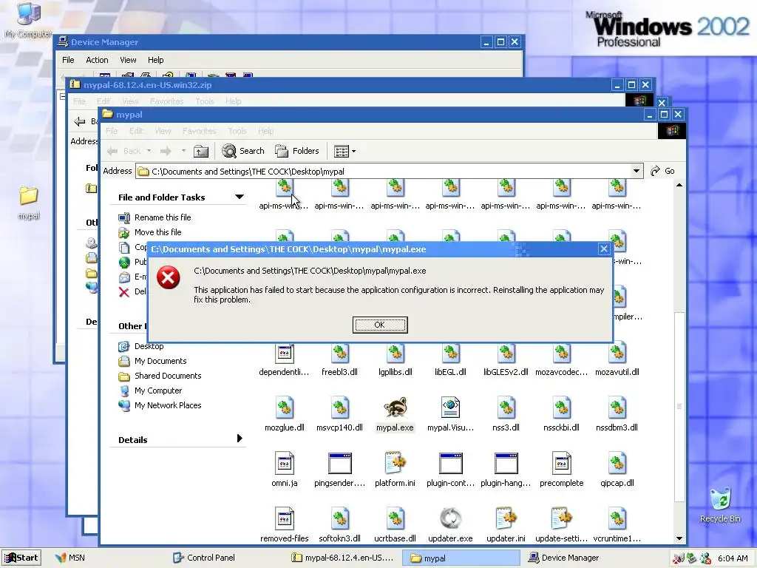Click Rename this file link
This screenshot has width=757, height=568.
pyautogui.click(x=163, y=217)
